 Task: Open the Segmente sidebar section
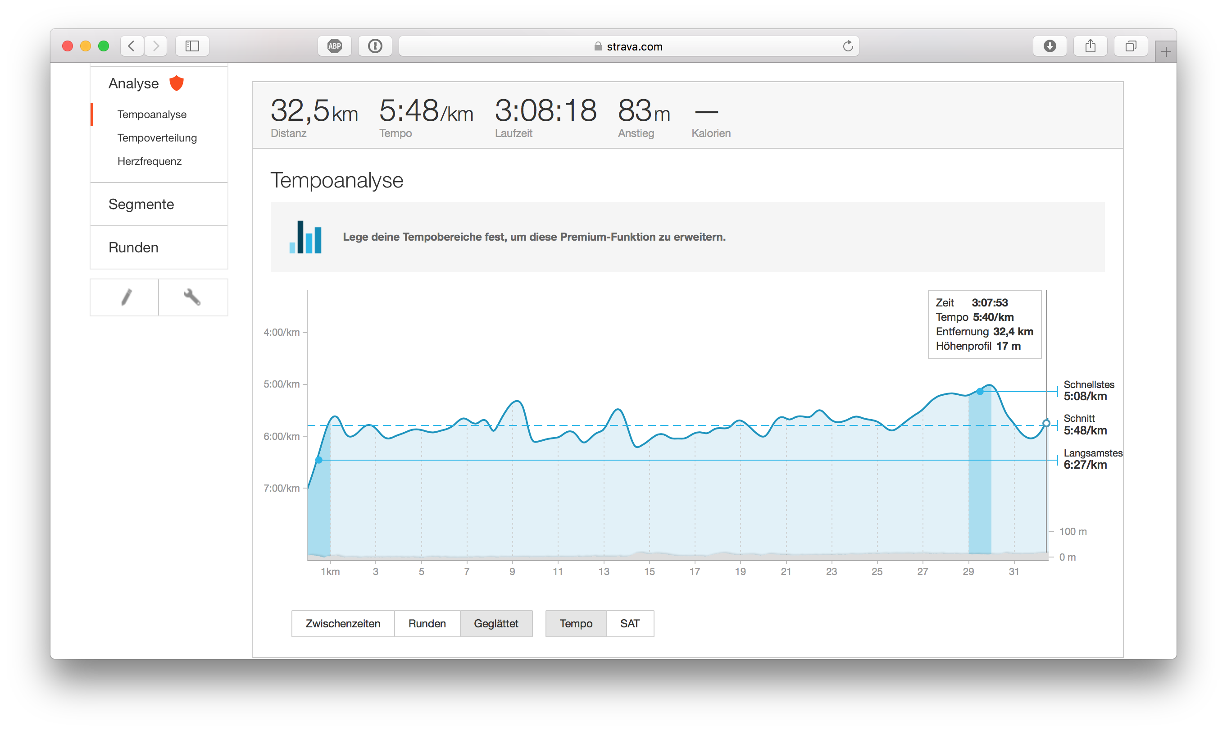click(x=141, y=205)
